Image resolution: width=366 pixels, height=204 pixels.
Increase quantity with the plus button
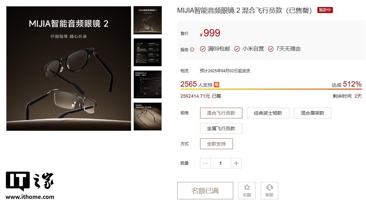(x=236, y=163)
